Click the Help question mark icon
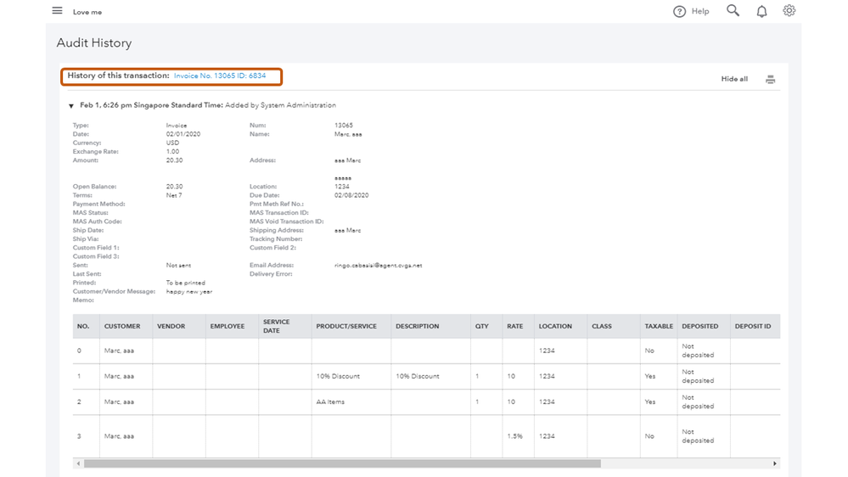The height and width of the screenshot is (477, 848). 679,12
